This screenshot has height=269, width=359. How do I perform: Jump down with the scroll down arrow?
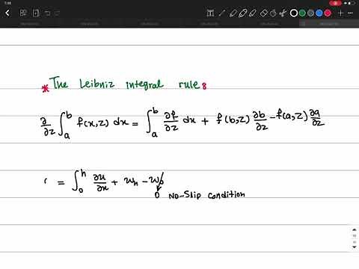click(354, 247)
